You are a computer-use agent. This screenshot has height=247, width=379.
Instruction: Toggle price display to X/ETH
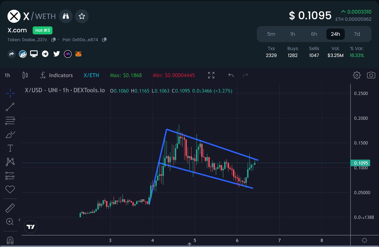(91, 75)
